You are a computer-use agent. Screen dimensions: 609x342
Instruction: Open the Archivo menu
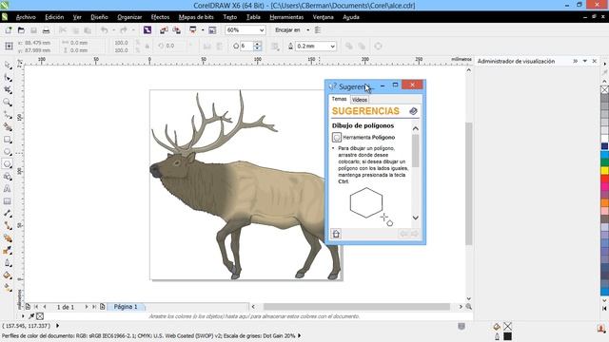[26, 17]
